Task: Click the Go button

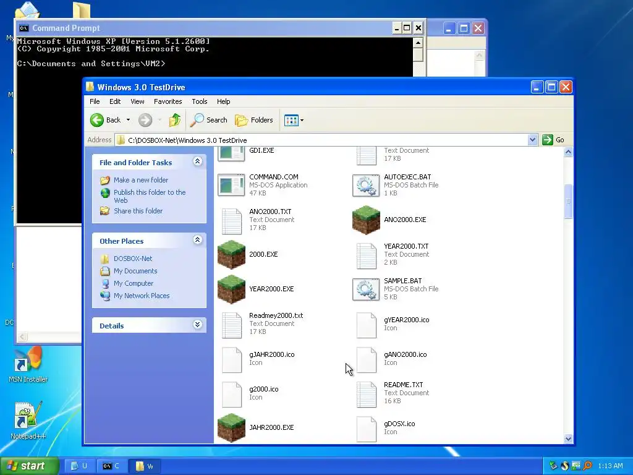Action: pyautogui.click(x=553, y=140)
